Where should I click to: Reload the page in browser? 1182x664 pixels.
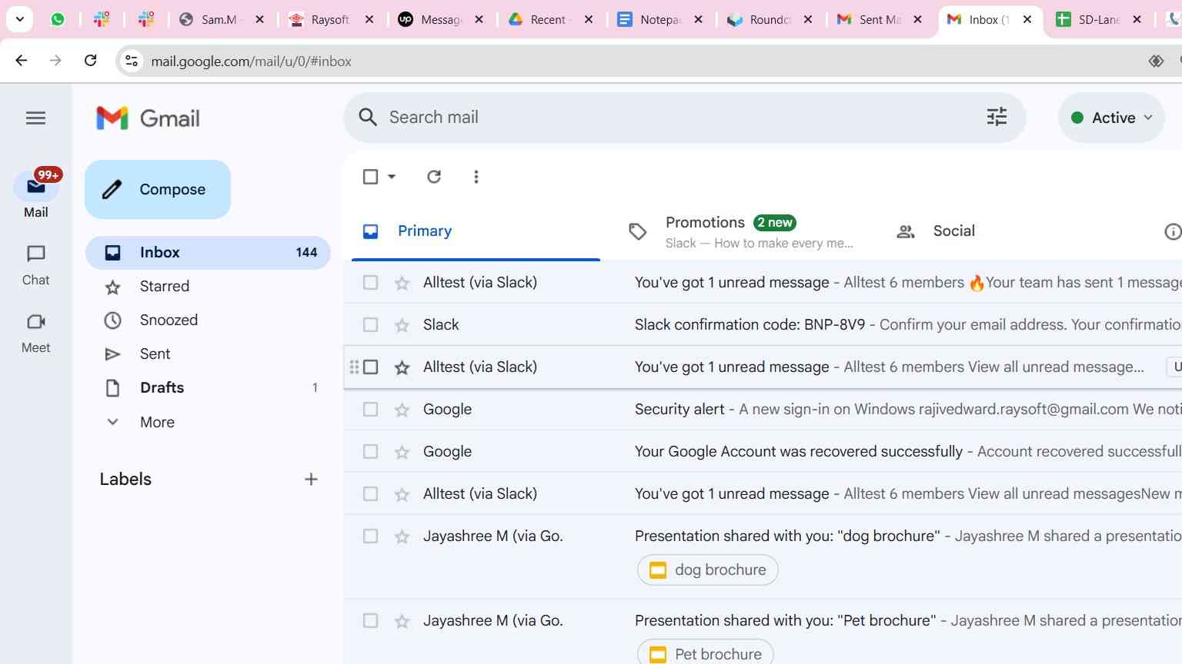[91, 61]
